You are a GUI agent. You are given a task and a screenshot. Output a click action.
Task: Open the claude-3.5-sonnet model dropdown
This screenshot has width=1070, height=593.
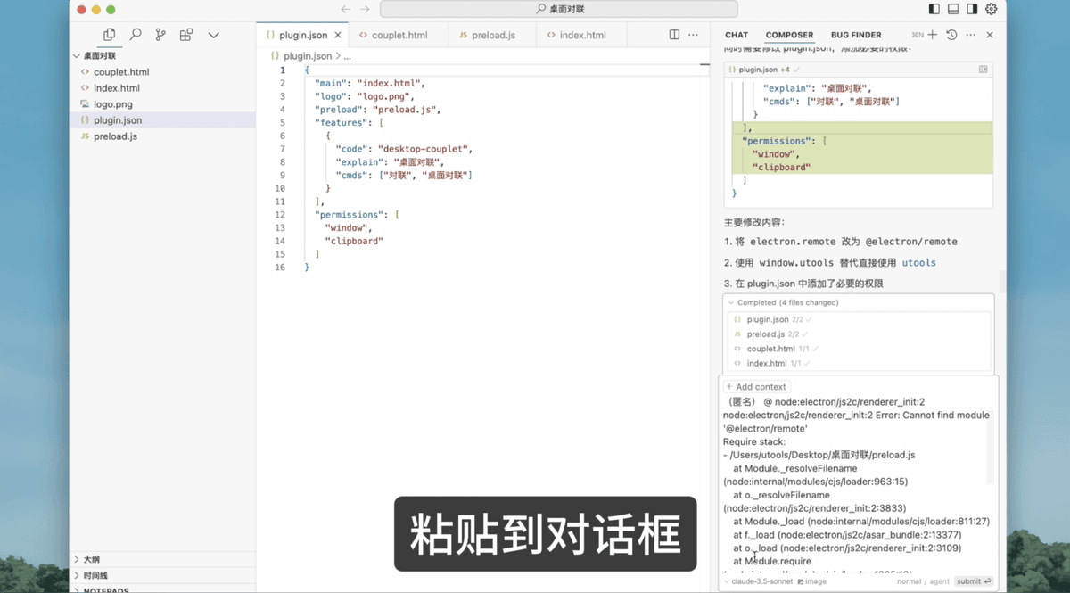click(760, 581)
